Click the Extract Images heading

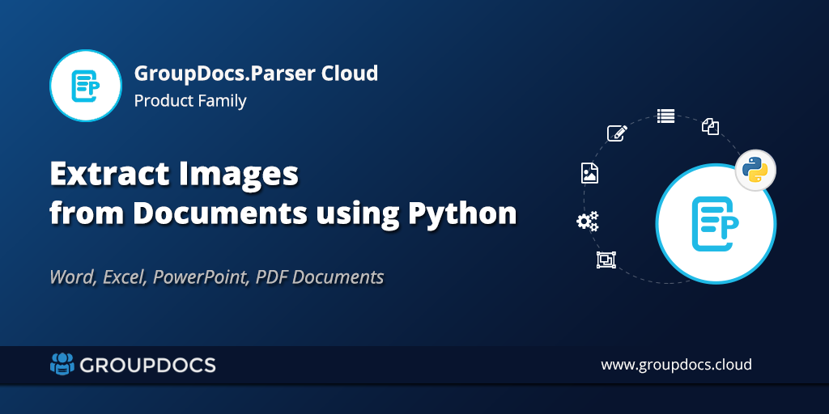(174, 174)
